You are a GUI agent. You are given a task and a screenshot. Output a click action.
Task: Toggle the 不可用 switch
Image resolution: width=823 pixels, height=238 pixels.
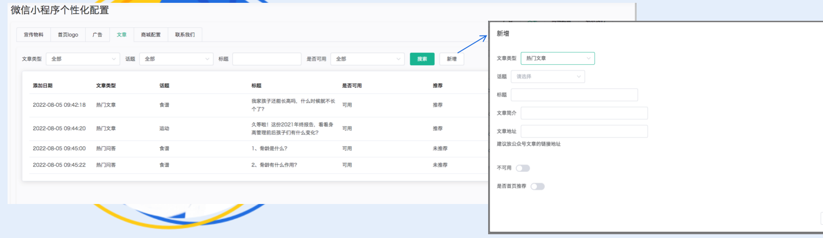pos(523,168)
